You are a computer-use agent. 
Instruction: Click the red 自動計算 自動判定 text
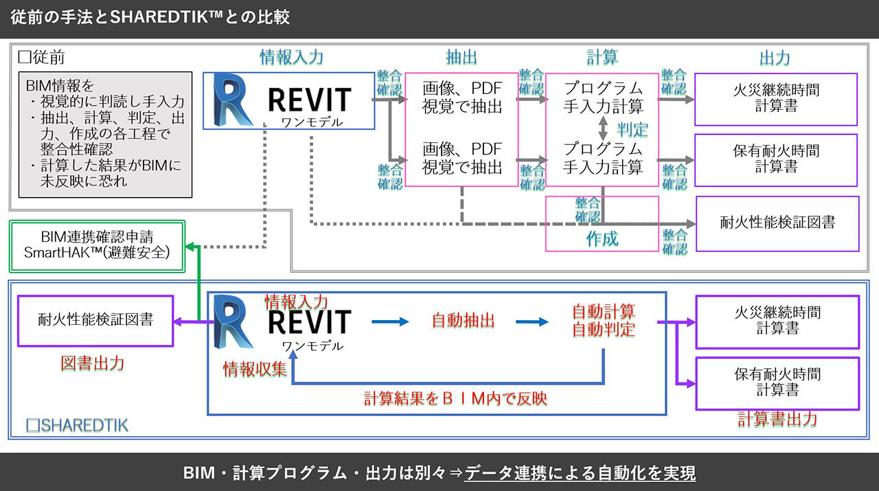click(x=603, y=320)
